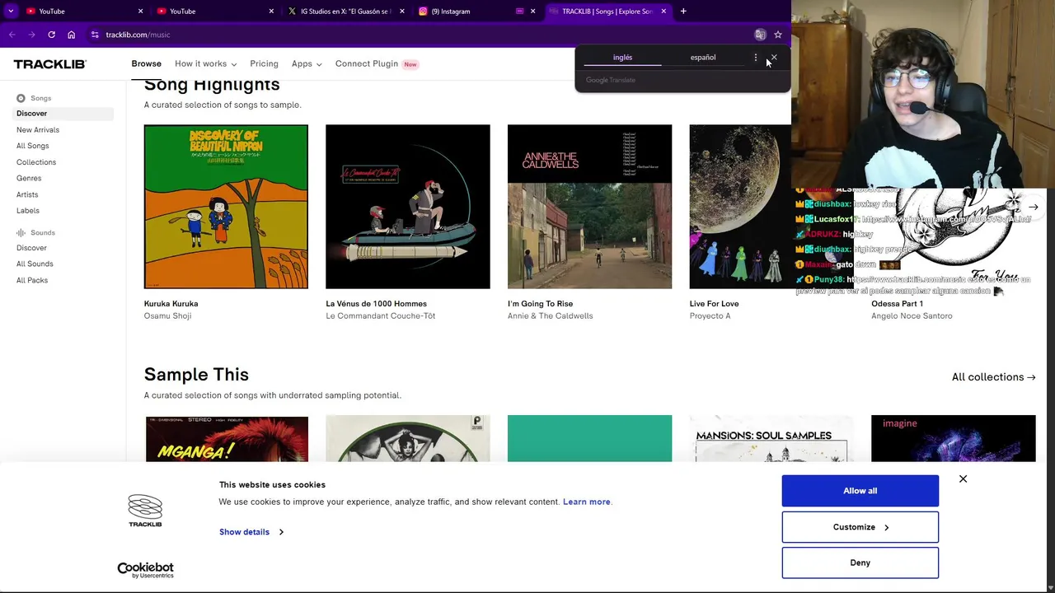Close the Instagram browser tab
Image resolution: width=1055 pixels, height=593 pixels.
[532, 12]
